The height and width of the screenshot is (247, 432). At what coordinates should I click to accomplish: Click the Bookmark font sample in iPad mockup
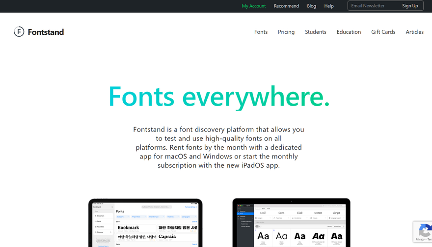tap(129, 227)
